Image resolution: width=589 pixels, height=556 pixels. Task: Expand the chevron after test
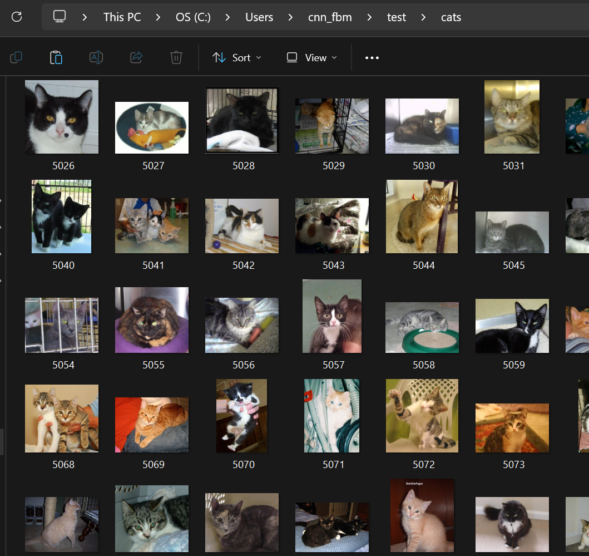(x=423, y=17)
